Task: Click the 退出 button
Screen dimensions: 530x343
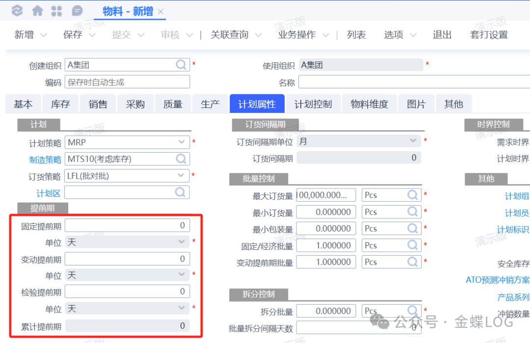Action: [x=442, y=35]
